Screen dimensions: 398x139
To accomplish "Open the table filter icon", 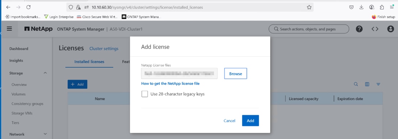I will pyautogui.click(x=378, y=84).
